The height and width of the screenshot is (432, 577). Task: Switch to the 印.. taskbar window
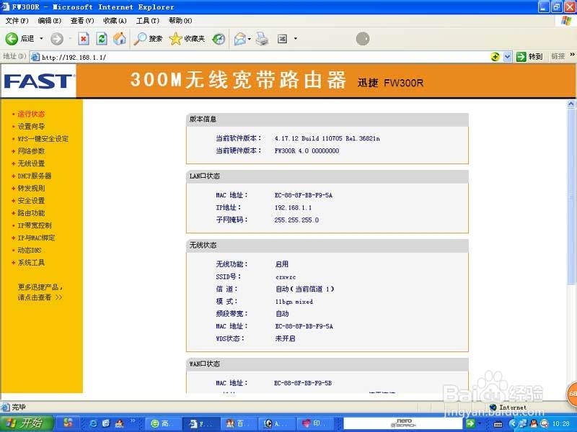click(x=315, y=423)
